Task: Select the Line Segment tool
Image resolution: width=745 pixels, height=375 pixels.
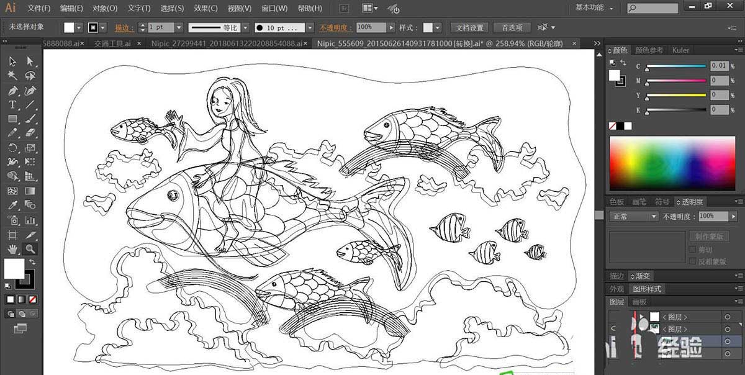Action: (x=30, y=104)
